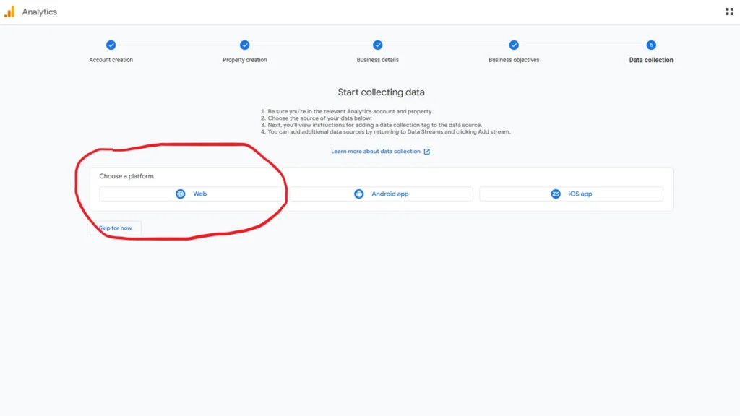Image resolution: width=740 pixels, height=416 pixels.
Task: Choose the iOS app platform
Action: pyautogui.click(x=573, y=194)
